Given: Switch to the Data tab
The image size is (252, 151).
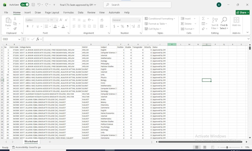Looking at the screenshot, I should coord(80,12).
